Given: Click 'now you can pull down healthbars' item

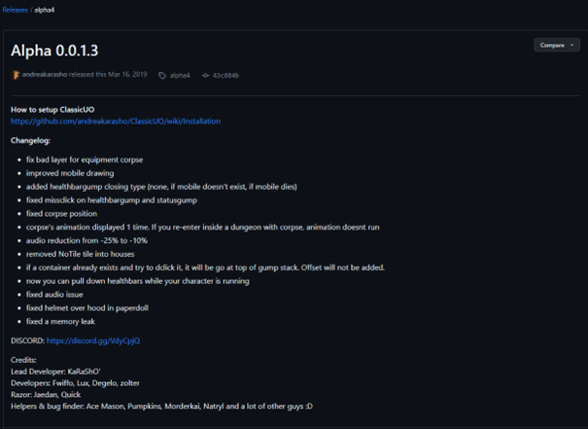Looking at the screenshot, I should click(x=138, y=281).
